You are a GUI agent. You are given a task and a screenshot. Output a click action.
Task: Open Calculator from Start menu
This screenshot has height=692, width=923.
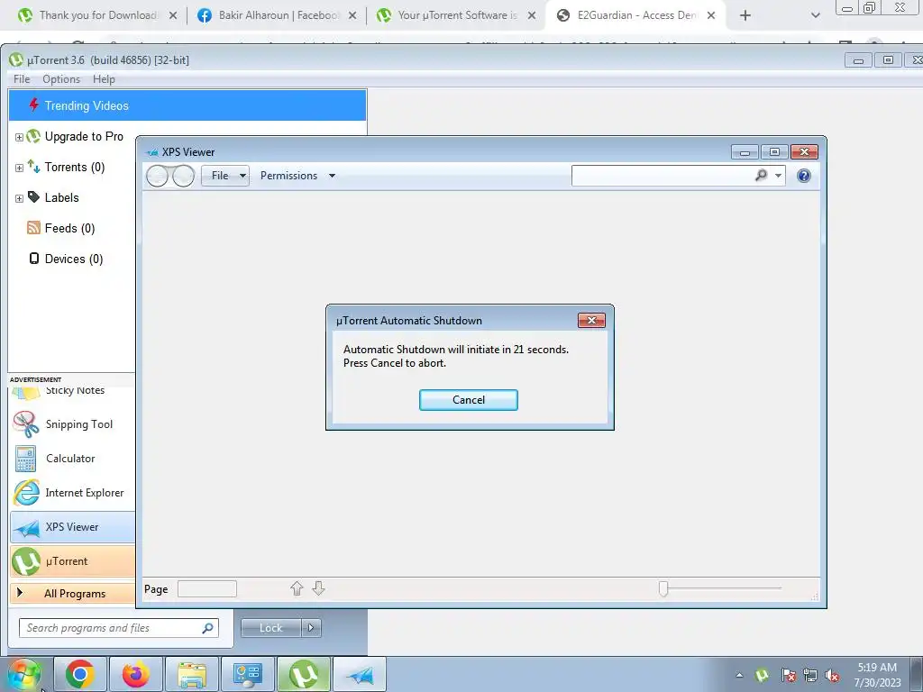tap(72, 459)
